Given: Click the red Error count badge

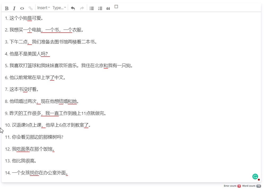Looking at the screenshot, I should tap(239, 186).
